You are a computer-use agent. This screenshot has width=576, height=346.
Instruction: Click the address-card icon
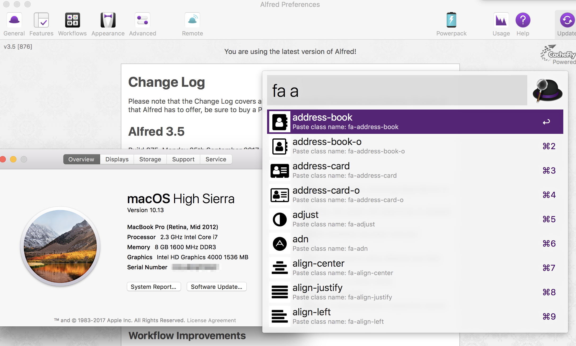click(280, 170)
